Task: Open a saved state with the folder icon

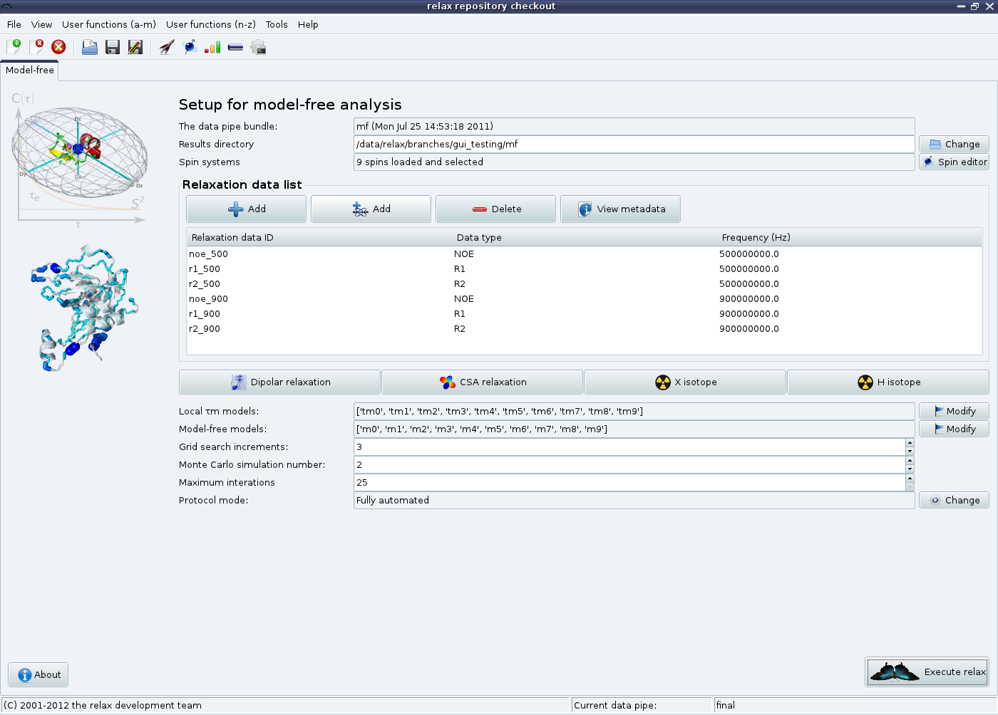Action: (90, 47)
